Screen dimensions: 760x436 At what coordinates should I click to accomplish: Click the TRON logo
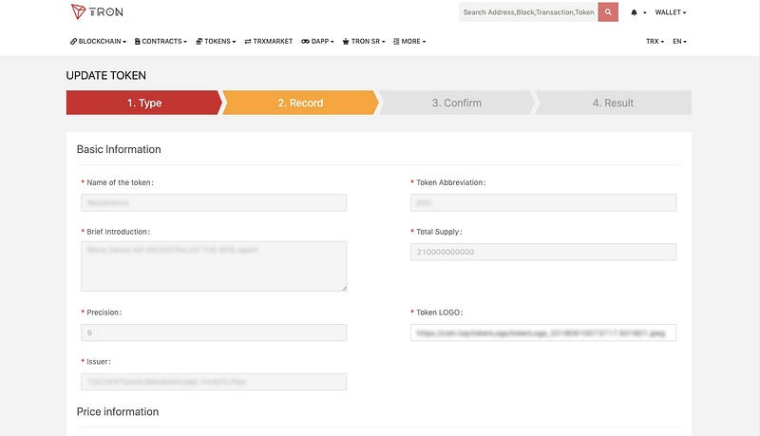click(x=97, y=11)
